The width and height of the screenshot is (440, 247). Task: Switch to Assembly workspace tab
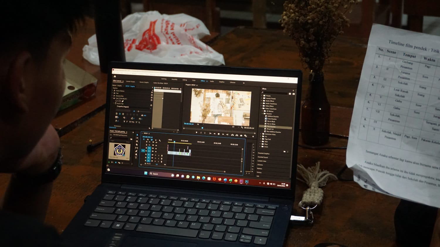click(x=174, y=79)
